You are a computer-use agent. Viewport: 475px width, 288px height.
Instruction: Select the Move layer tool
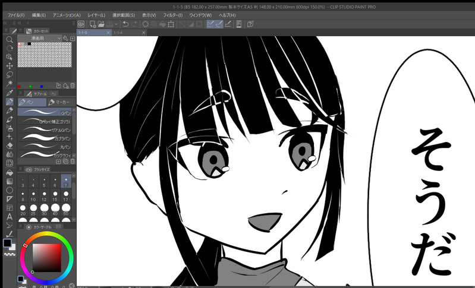pos(10,66)
